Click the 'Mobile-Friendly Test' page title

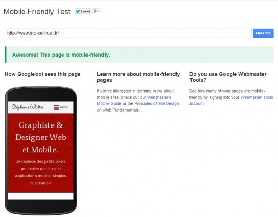[x=37, y=12]
